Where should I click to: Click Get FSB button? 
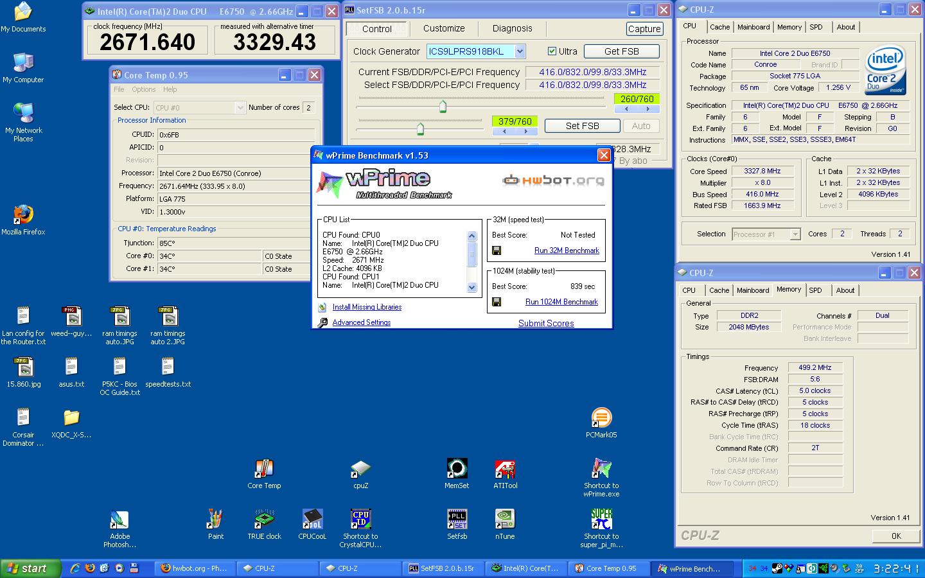click(x=621, y=51)
